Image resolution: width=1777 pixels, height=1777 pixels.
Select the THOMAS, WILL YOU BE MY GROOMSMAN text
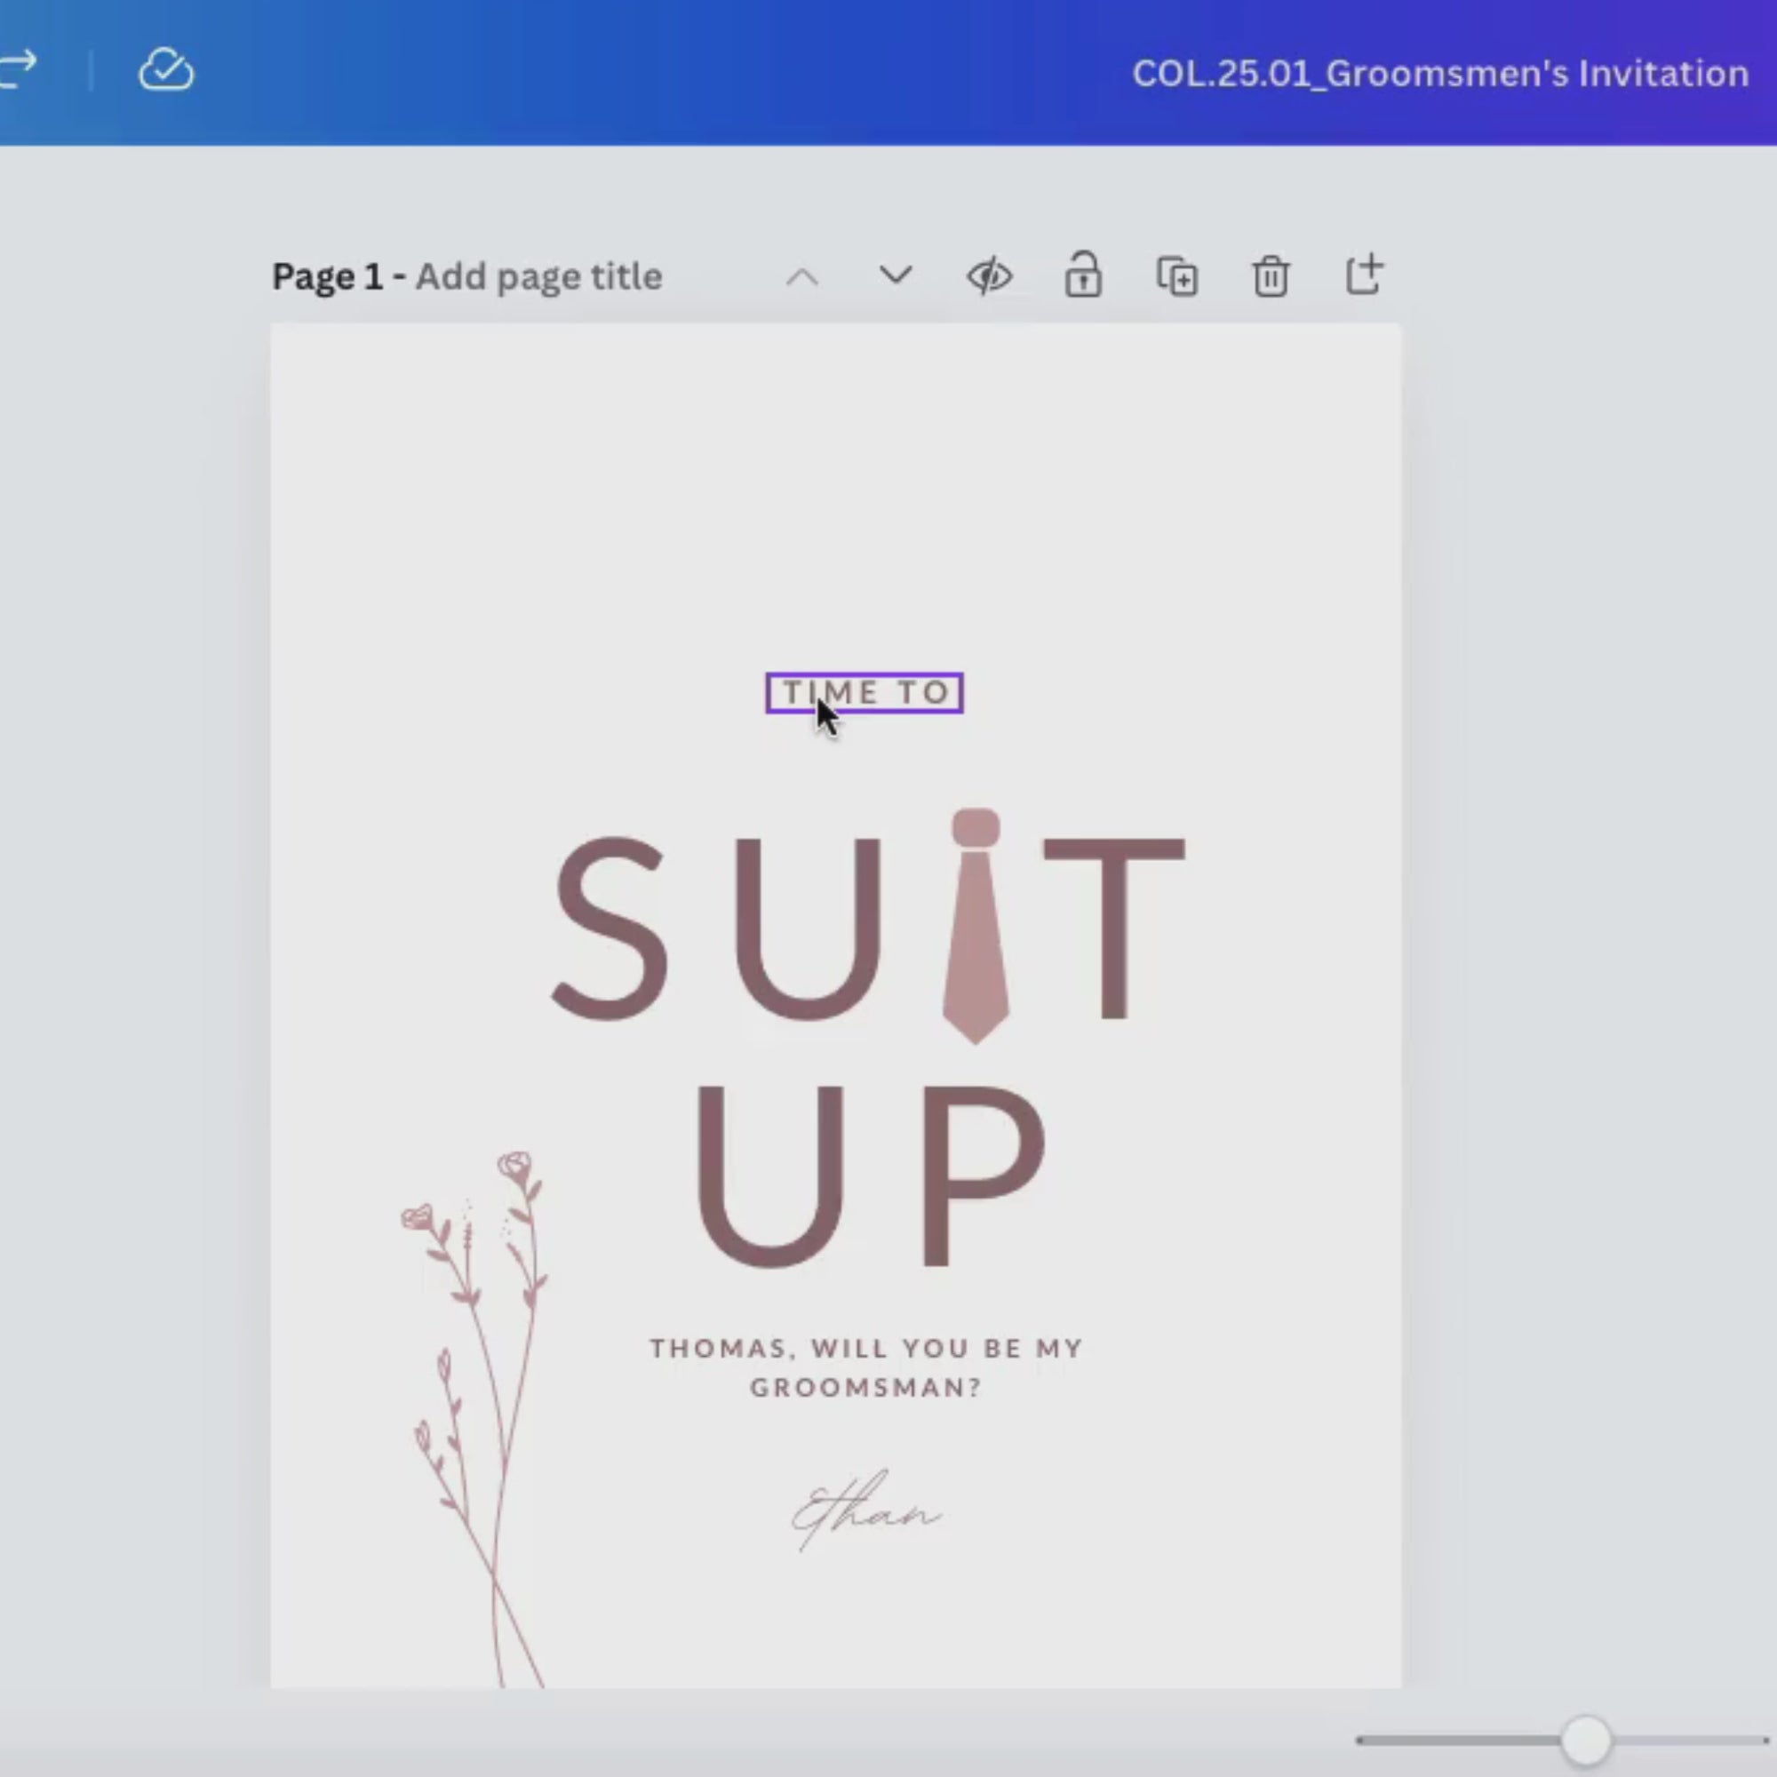point(866,1367)
